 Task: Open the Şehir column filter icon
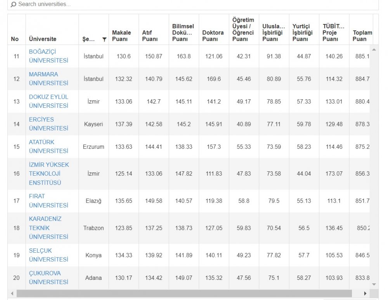[x=104, y=39]
